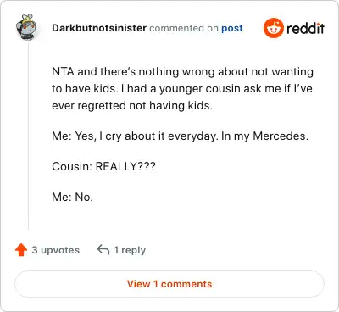Click the "Me: No." closing line
The image size is (339, 312).
(72, 197)
